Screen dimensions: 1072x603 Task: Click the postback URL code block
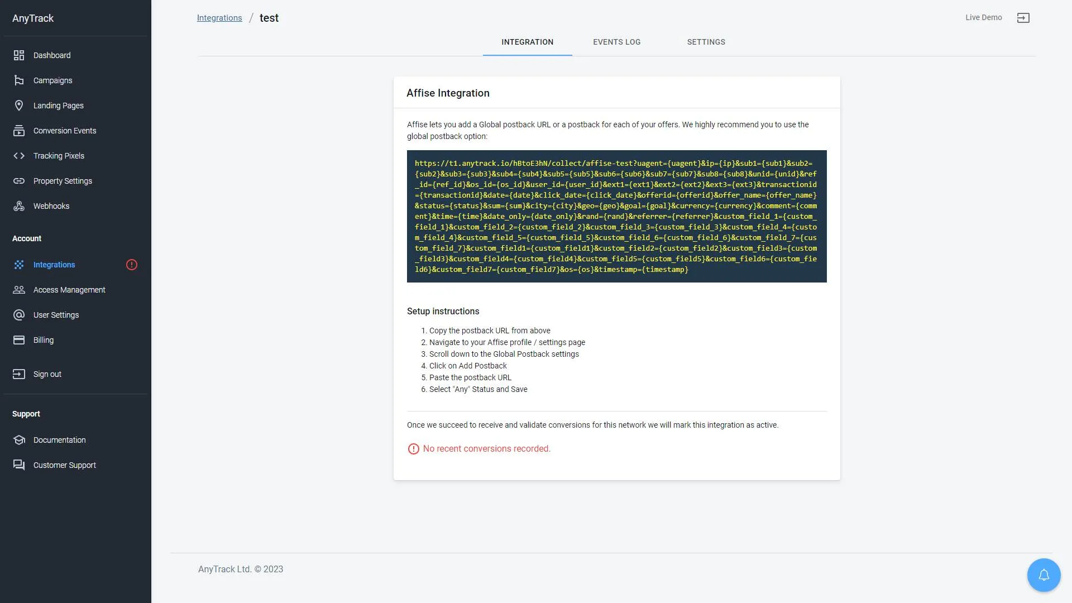tap(616, 216)
